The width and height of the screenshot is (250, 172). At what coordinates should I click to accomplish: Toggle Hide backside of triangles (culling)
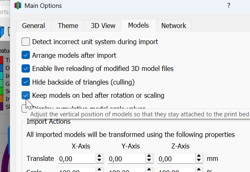26,82
